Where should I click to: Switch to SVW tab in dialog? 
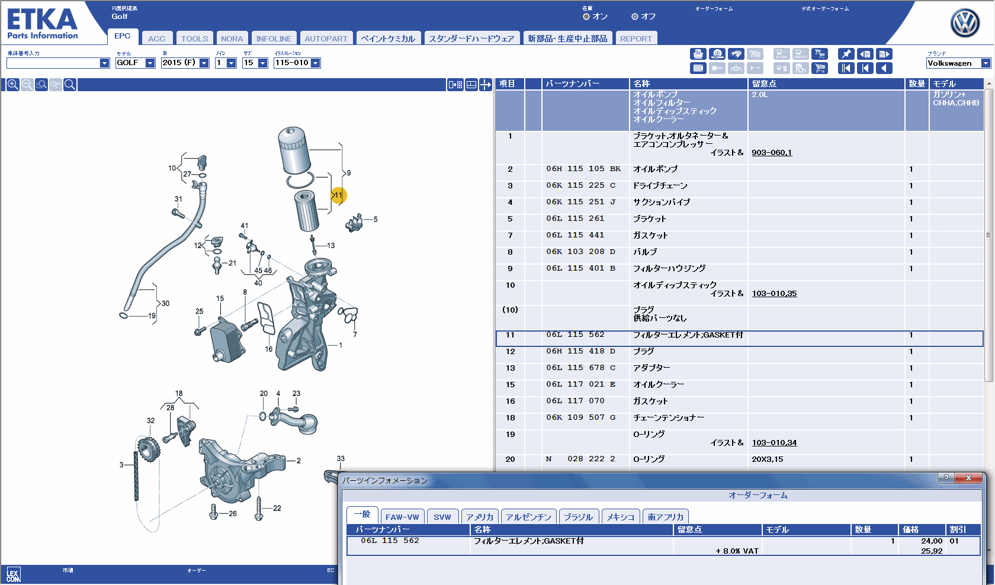(x=442, y=517)
